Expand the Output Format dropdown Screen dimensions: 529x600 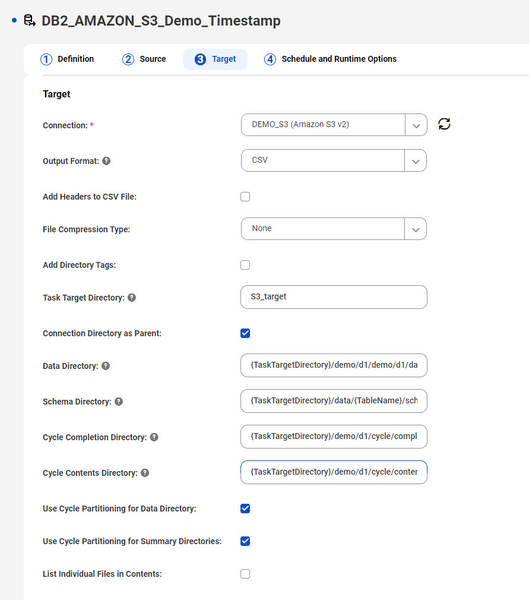(x=334, y=160)
